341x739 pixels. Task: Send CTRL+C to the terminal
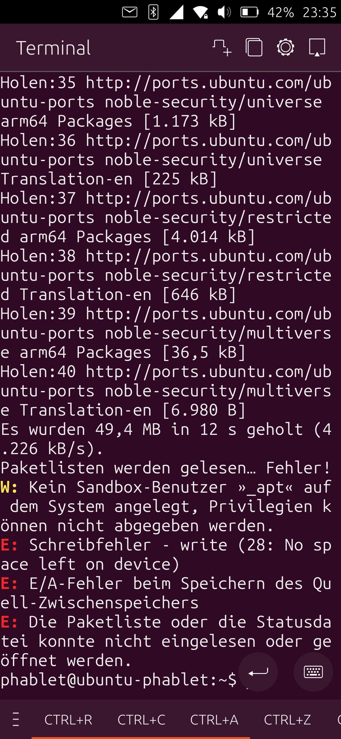tap(141, 720)
